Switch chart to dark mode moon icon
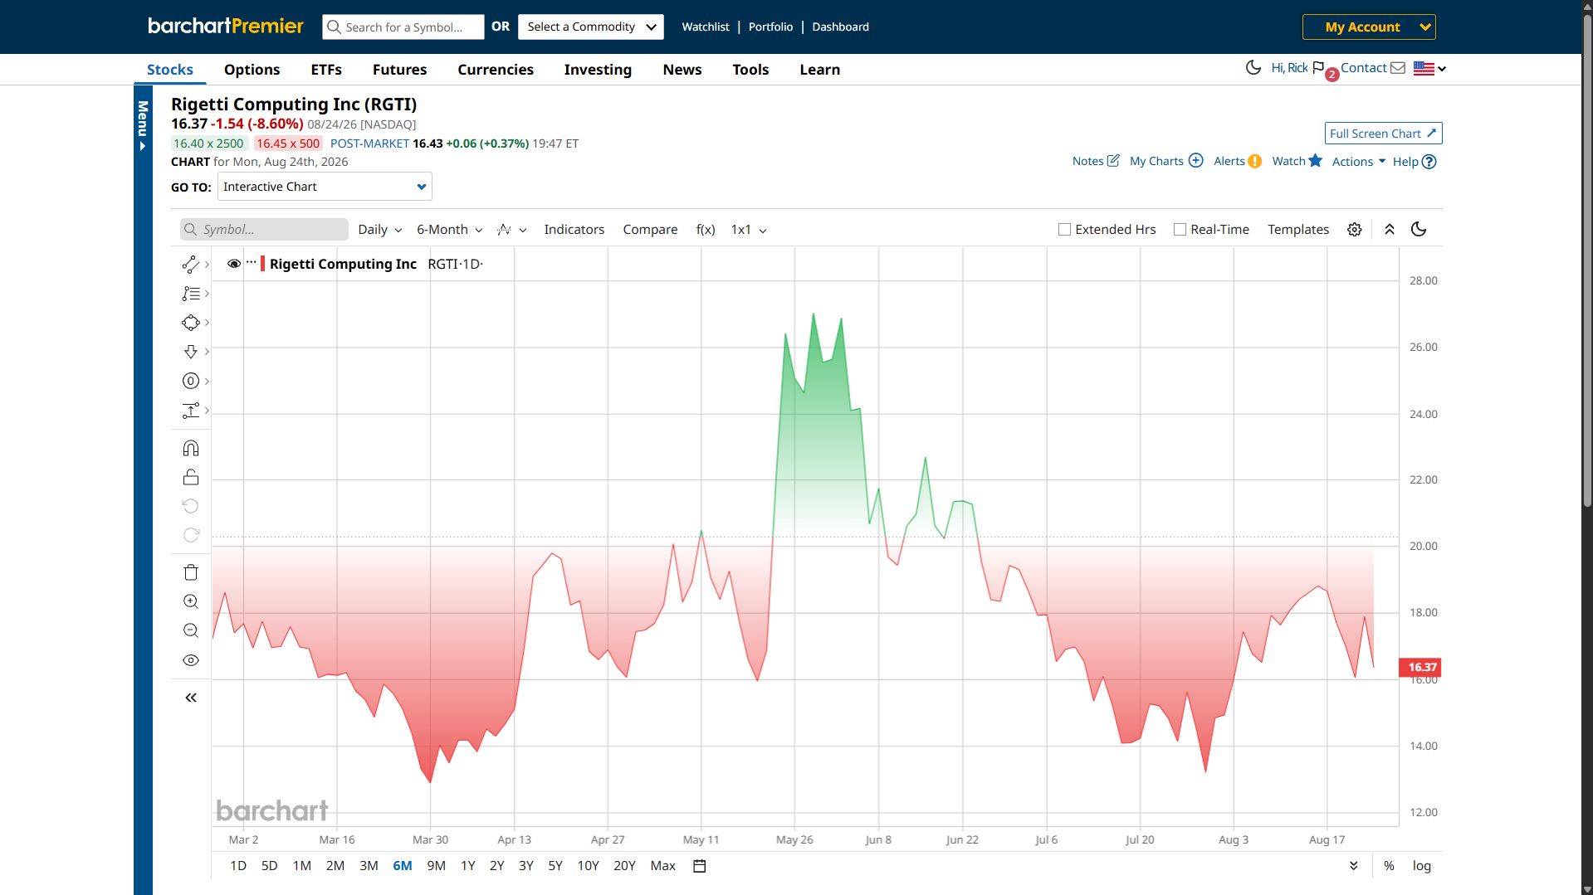 (x=1419, y=229)
